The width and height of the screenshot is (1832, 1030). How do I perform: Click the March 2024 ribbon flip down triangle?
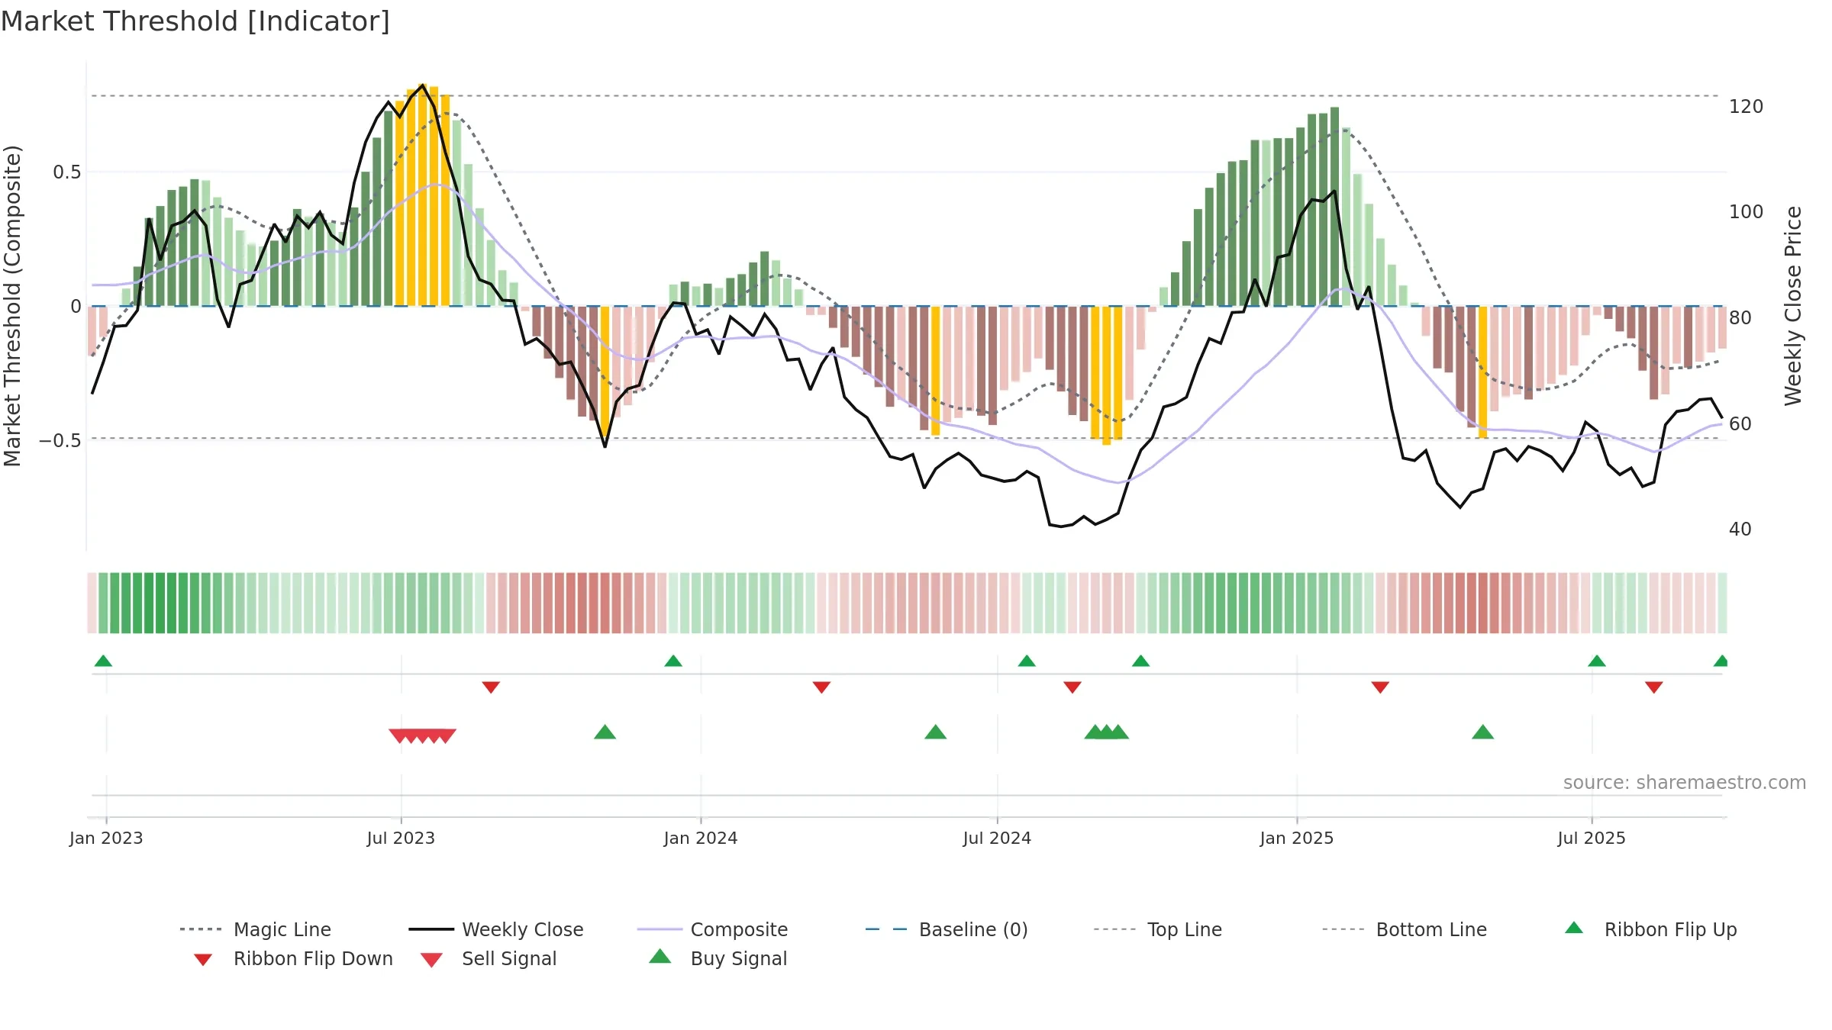coord(821,687)
